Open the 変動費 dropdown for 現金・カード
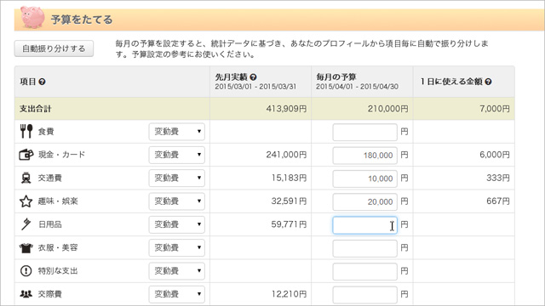The image size is (545, 306). click(177, 155)
